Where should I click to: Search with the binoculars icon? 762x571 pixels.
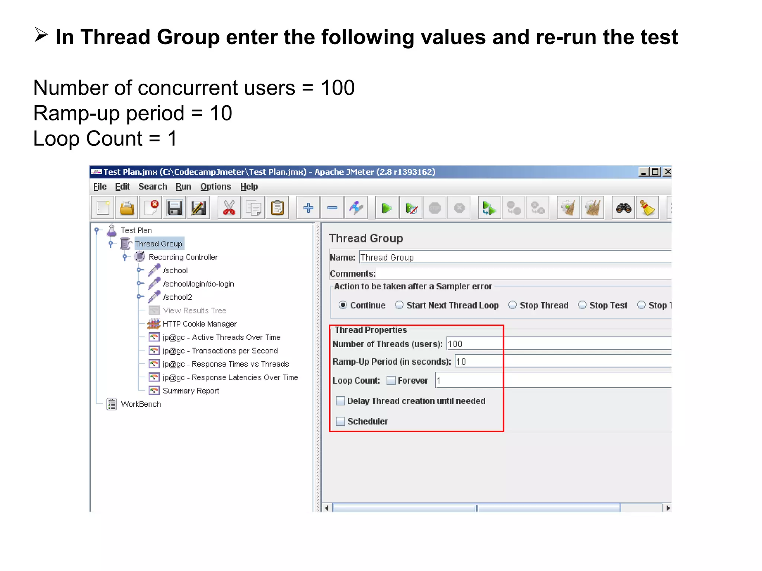[x=624, y=208]
